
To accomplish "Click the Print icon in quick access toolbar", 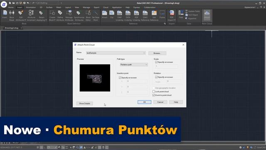I will click(x=24, y=3).
